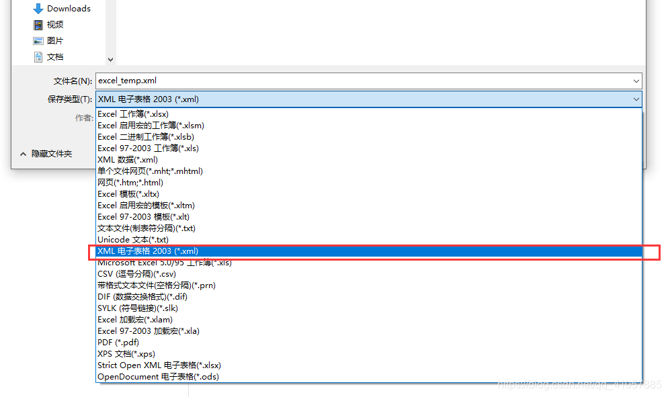This screenshot has height=397, width=668.
Task: Select 带格式文本文件(空格分隔)(*.prn) option
Action: point(369,285)
